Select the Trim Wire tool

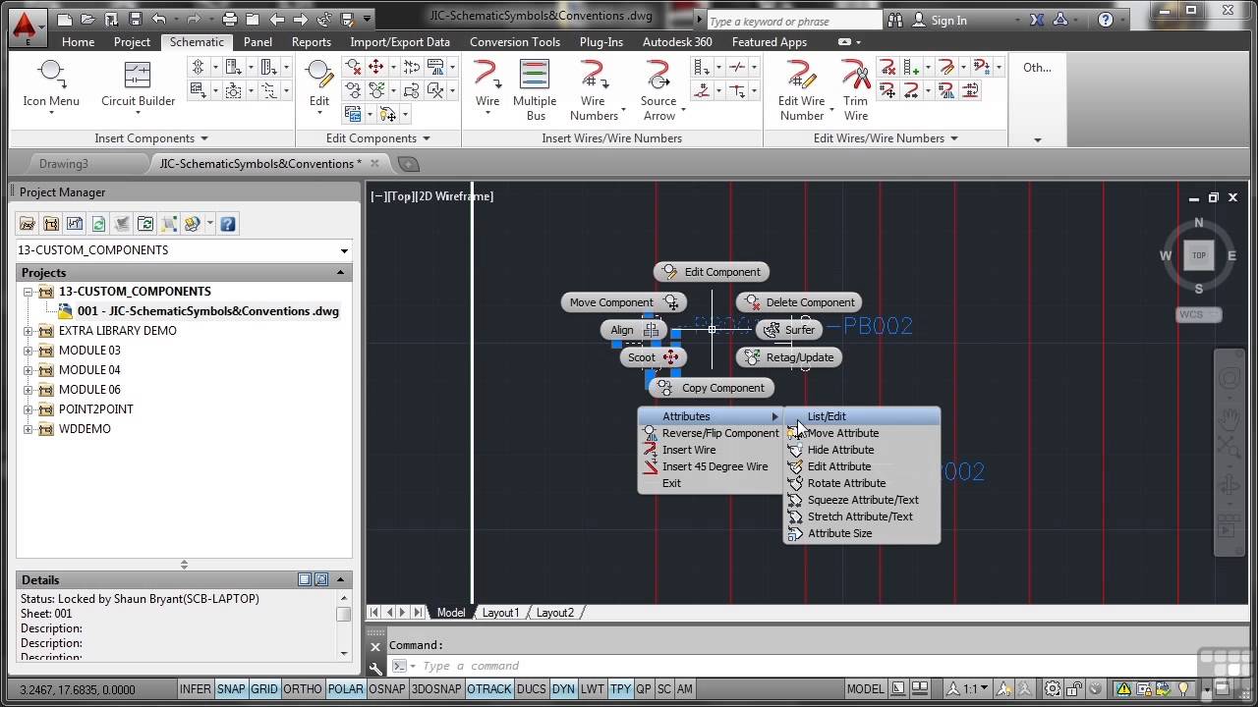tap(856, 89)
